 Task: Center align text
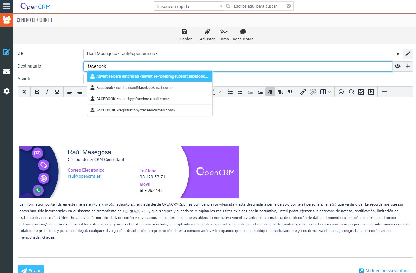point(80,92)
